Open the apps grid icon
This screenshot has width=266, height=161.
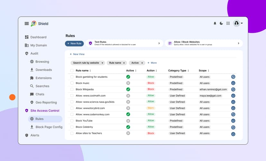(228, 23)
